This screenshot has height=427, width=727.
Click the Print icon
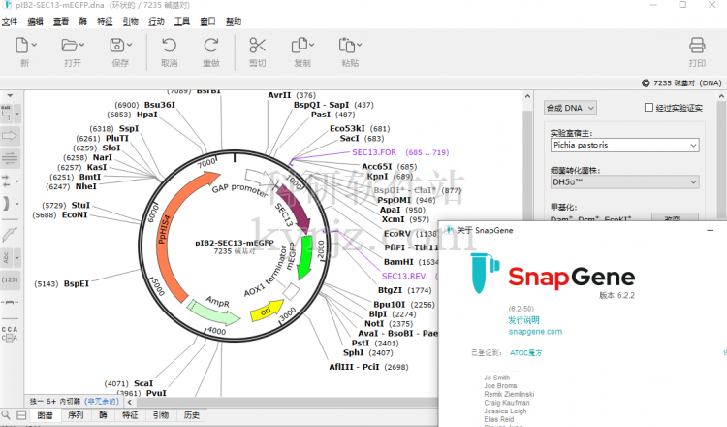pyautogui.click(x=697, y=46)
